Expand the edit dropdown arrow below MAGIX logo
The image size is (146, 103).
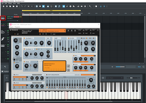pyautogui.click(x=15, y=34)
